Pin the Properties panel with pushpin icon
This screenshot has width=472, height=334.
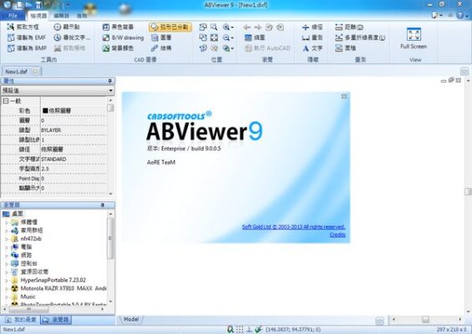tap(110, 81)
